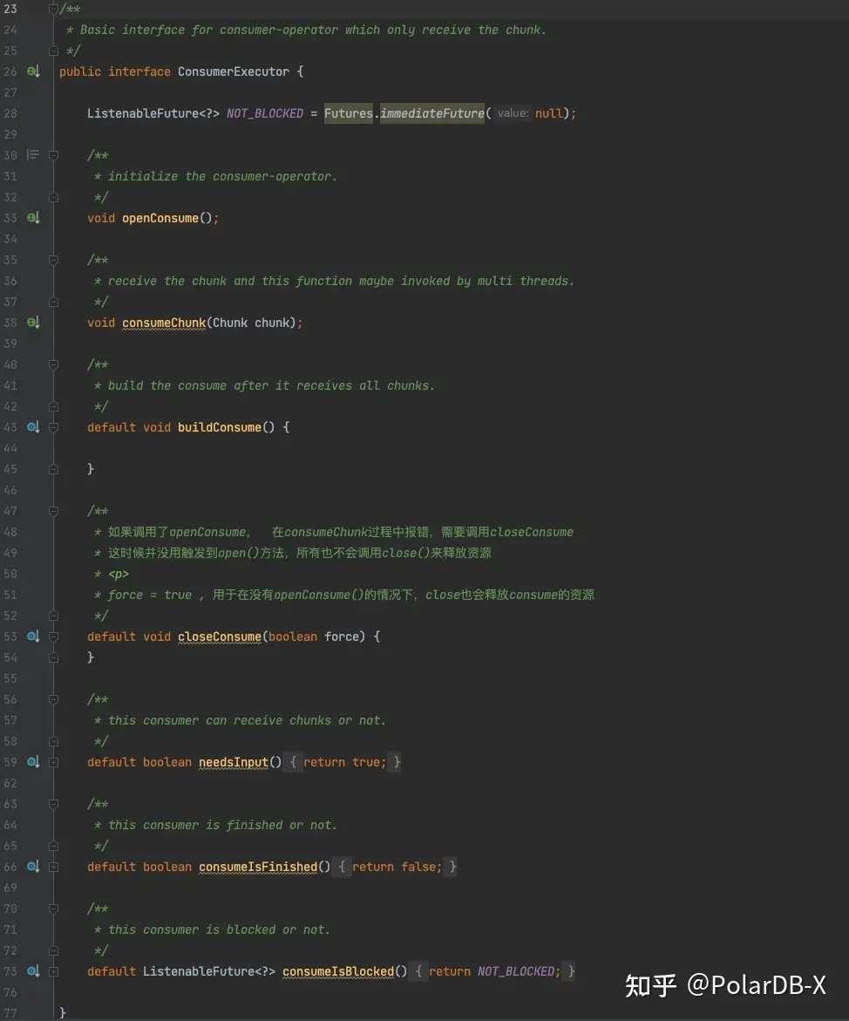Click comment 'this consumer is finished or not.'
The width and height of the screenshot is (849, 1021).
[222, 825]
